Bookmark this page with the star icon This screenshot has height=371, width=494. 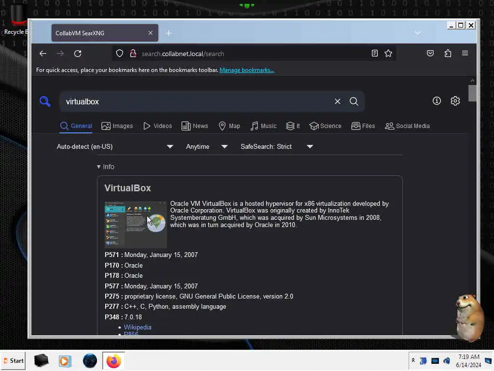(388, 53)
